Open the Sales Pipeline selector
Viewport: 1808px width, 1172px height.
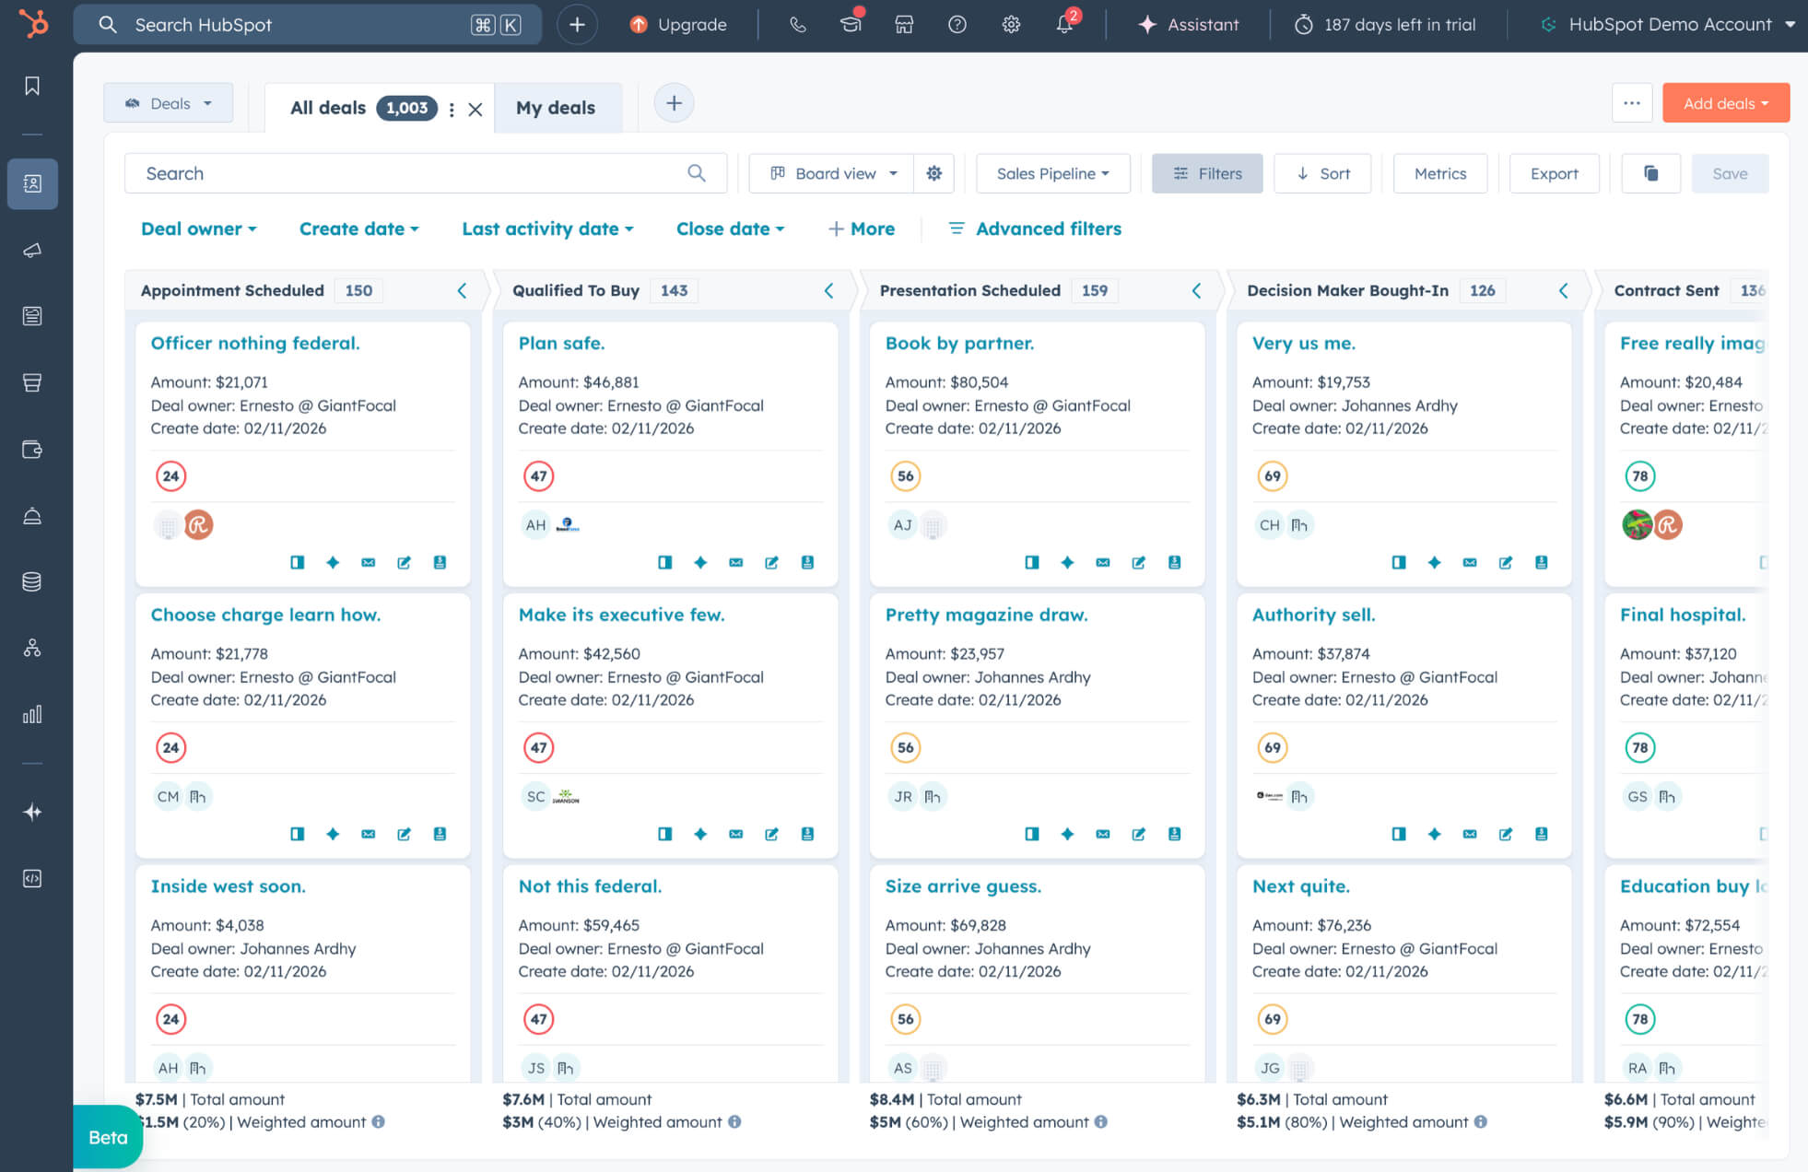point(1052,173)
